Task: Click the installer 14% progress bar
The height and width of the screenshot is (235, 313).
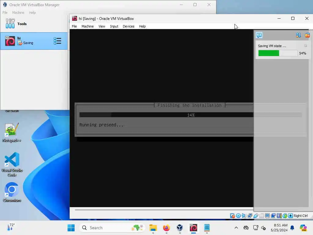Action: tap(191, 115)
